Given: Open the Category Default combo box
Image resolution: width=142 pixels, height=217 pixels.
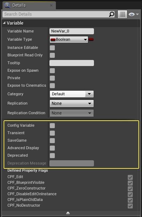Looking at the screenshot, I should (x=72, y=94).
